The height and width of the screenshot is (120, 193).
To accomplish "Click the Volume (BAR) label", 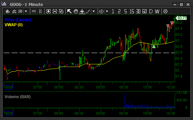I will pyautogui.click(x=18, y=97).
